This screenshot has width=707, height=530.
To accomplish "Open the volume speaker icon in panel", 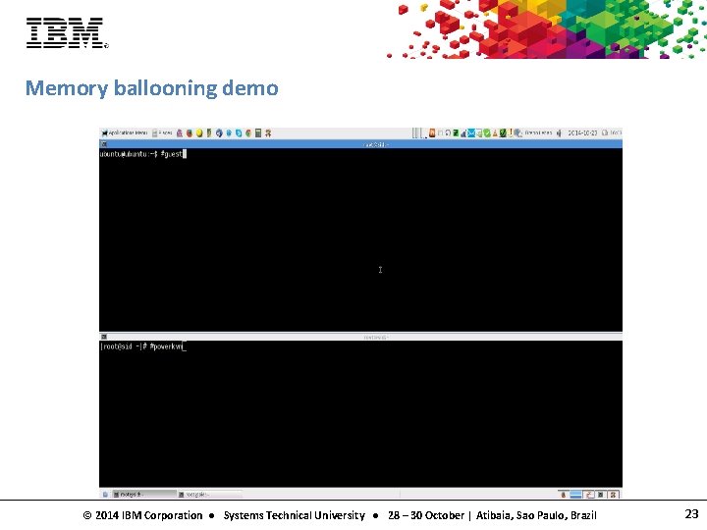I will click(x=559, y=132).
